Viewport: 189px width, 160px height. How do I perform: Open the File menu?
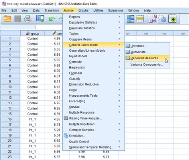4,10
